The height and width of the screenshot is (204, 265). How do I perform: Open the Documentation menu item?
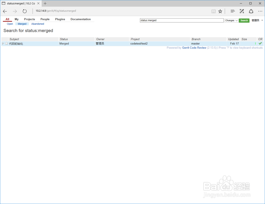pos(81,19)
